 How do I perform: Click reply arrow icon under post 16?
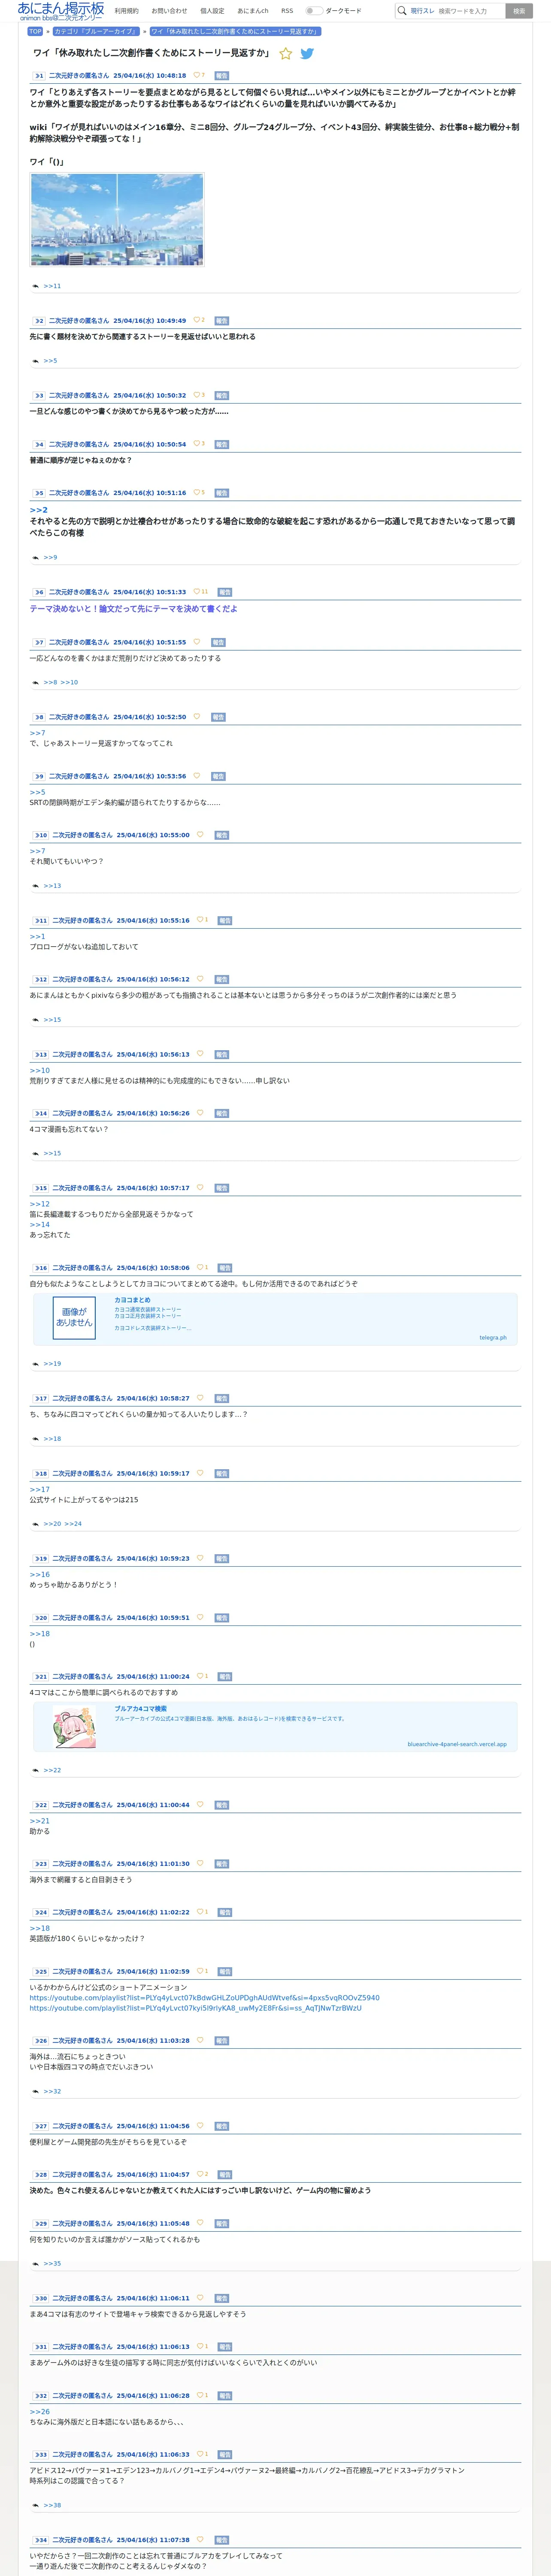coord(36,1364)
